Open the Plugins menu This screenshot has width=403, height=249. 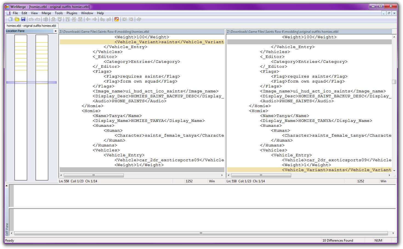[x=72, y=13]
